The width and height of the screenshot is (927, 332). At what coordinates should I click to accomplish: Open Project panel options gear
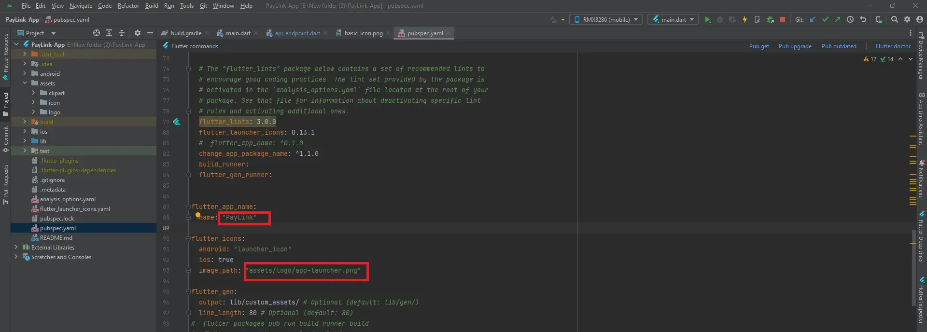pyautogui.click(x=138, y=33)
